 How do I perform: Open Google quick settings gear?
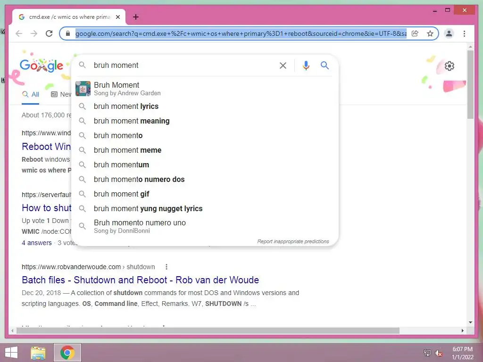(x=450, y=66)
